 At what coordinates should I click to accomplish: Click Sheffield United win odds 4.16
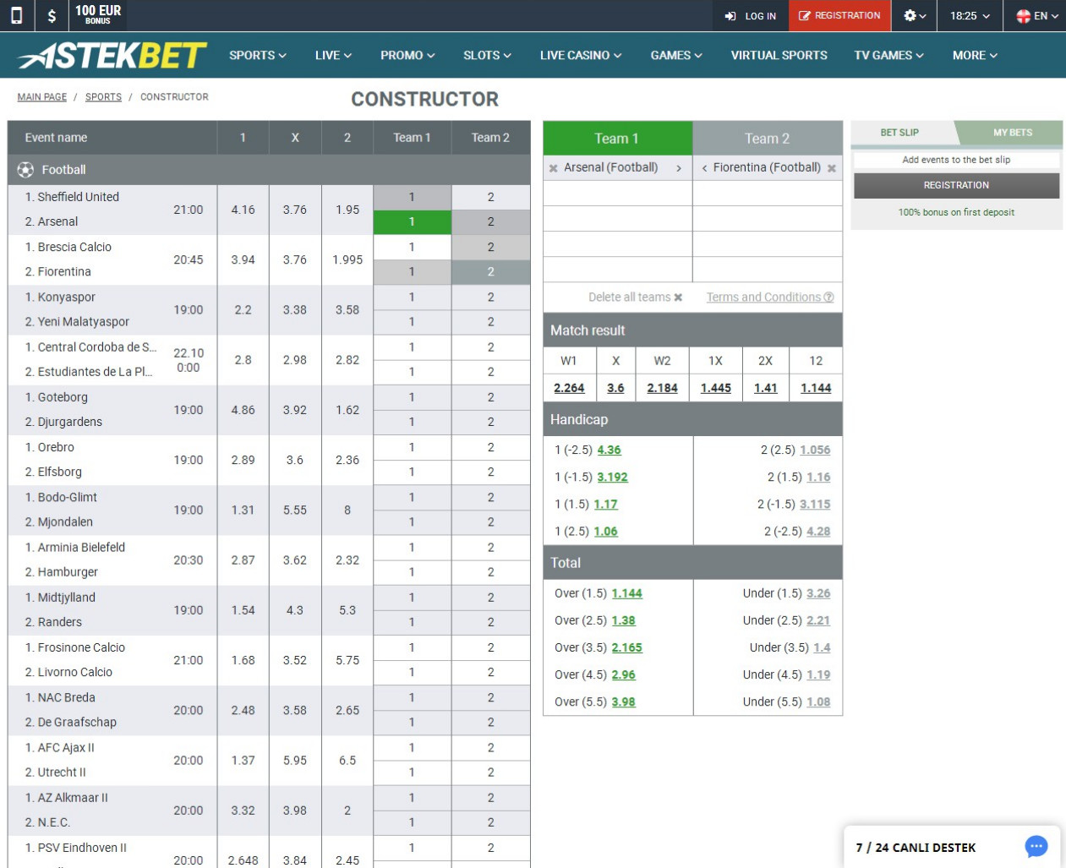click(243, 210)
